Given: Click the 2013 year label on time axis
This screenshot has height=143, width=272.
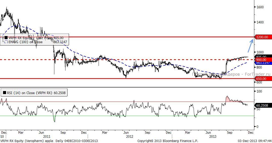Looking at the screenshot, I should tap(213, 136).
